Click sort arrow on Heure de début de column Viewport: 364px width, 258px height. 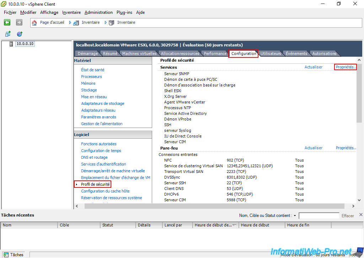tap(235, 225)
